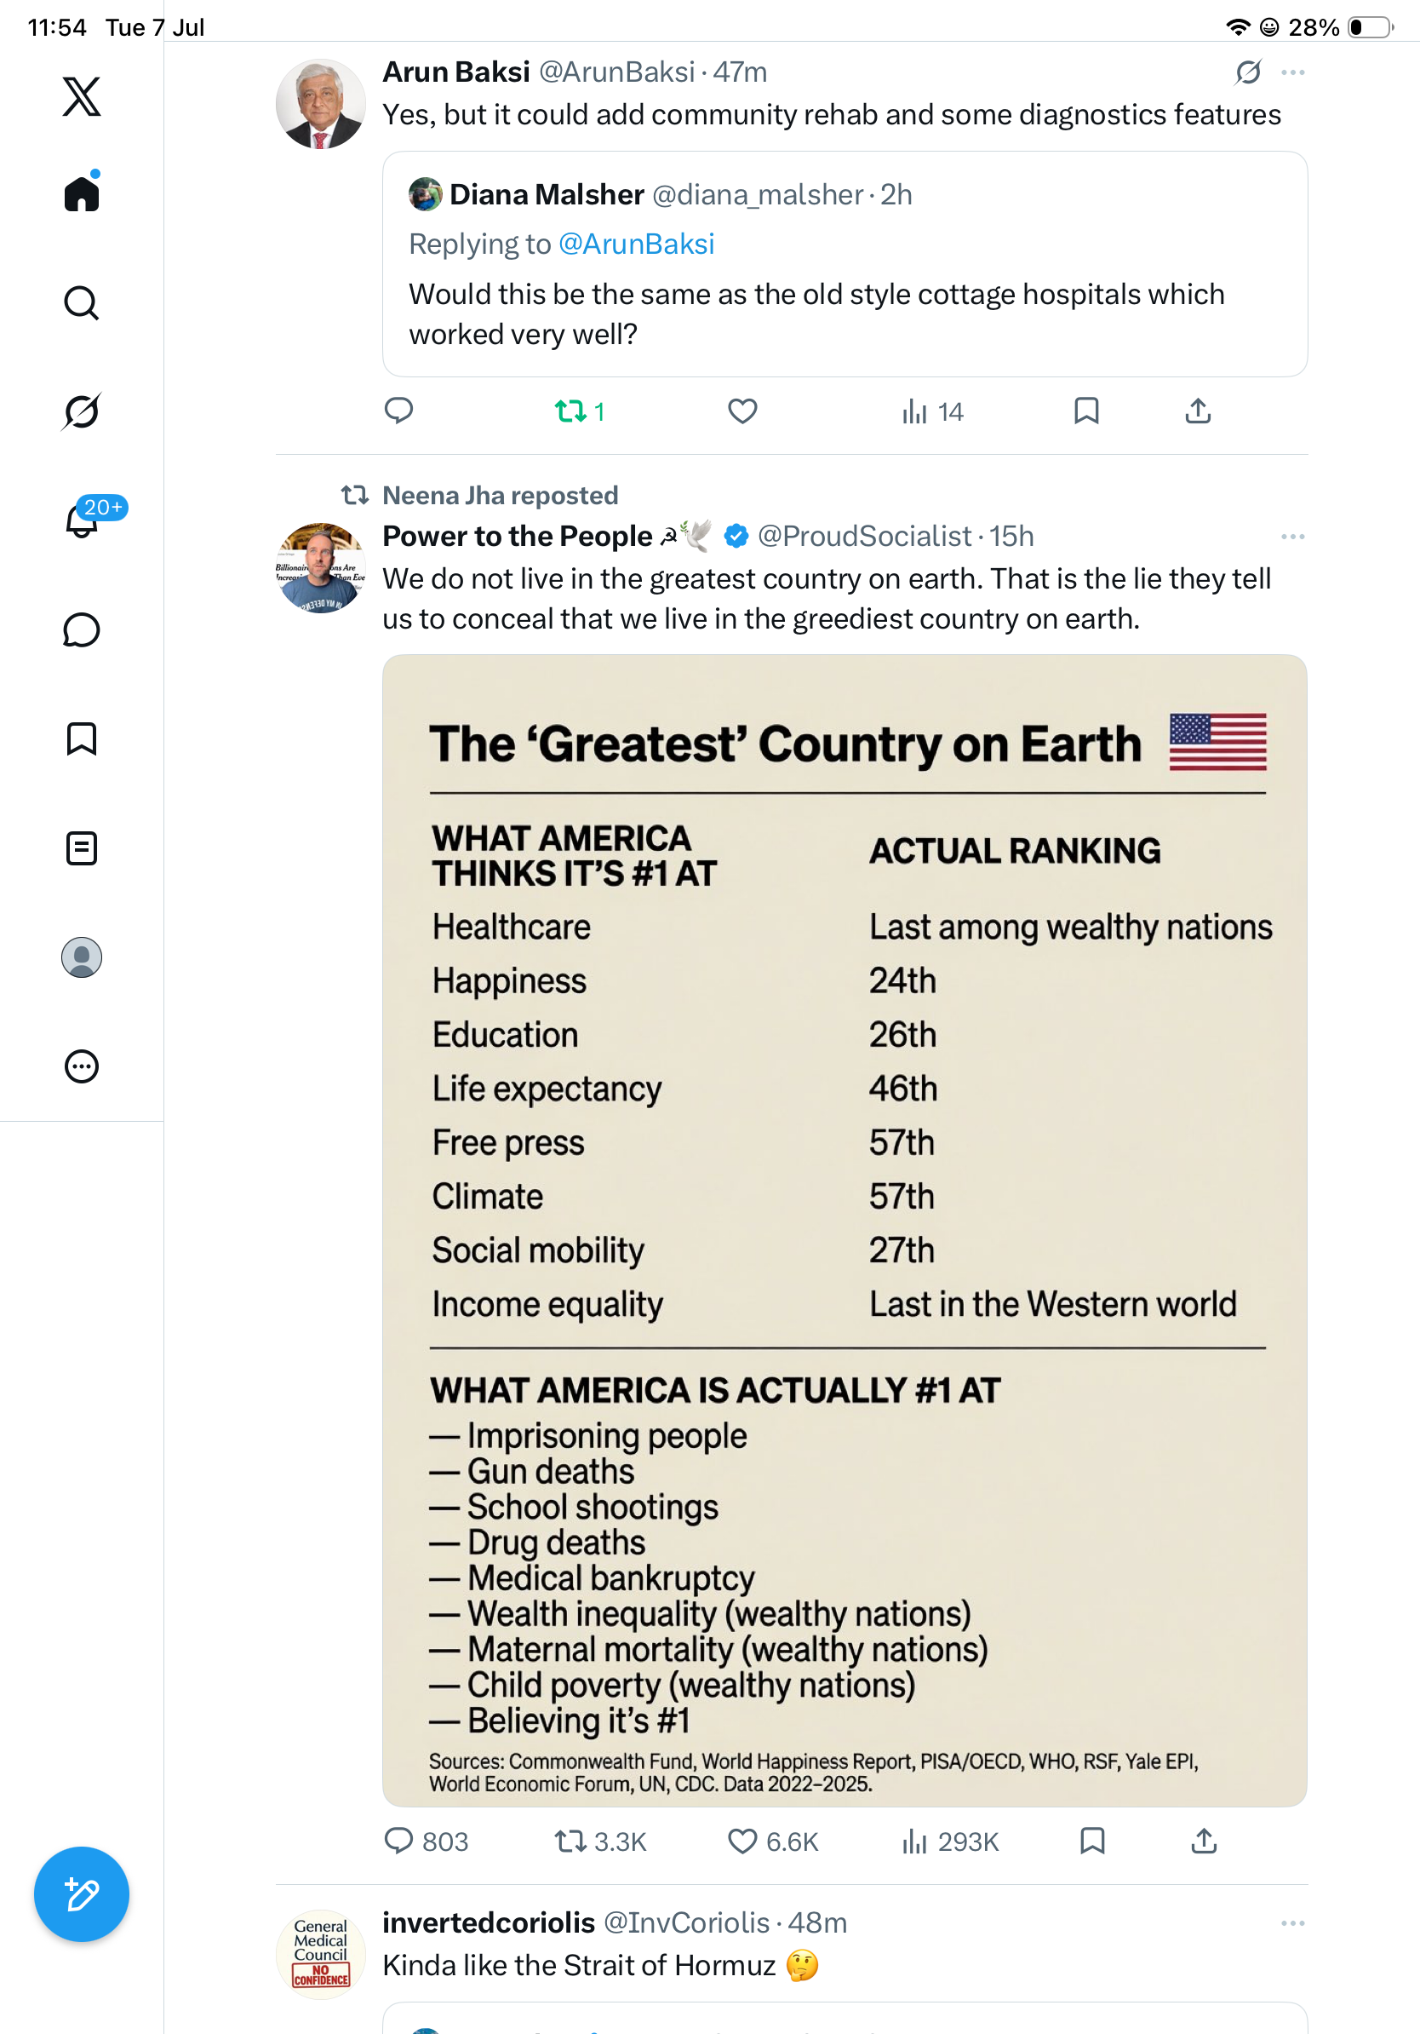Viewport: 1420px width, 2034px height.
Task: Open the 'Greatest' Country on Earth image
Action: [x=845, y=1231]
